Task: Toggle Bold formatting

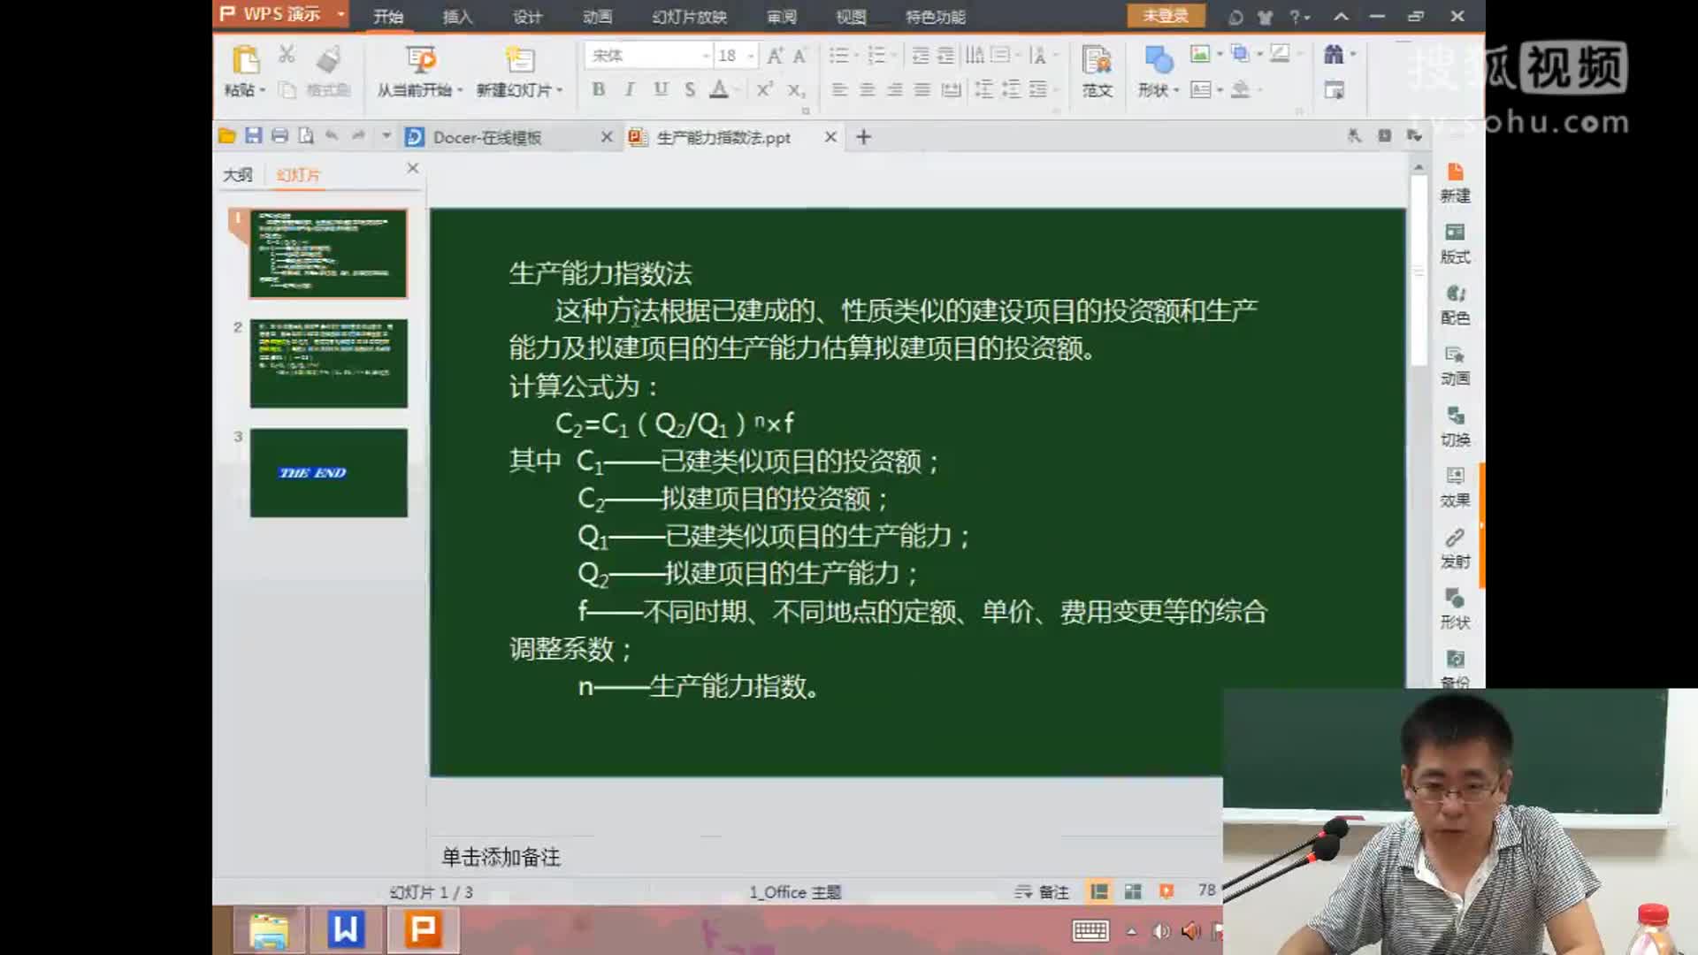Action: click(x=599, y=89)
